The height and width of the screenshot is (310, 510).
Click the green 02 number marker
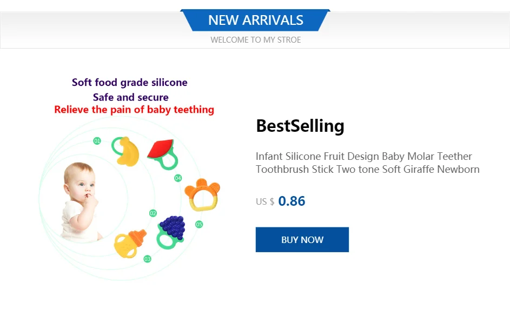click(x=153, y=213)
